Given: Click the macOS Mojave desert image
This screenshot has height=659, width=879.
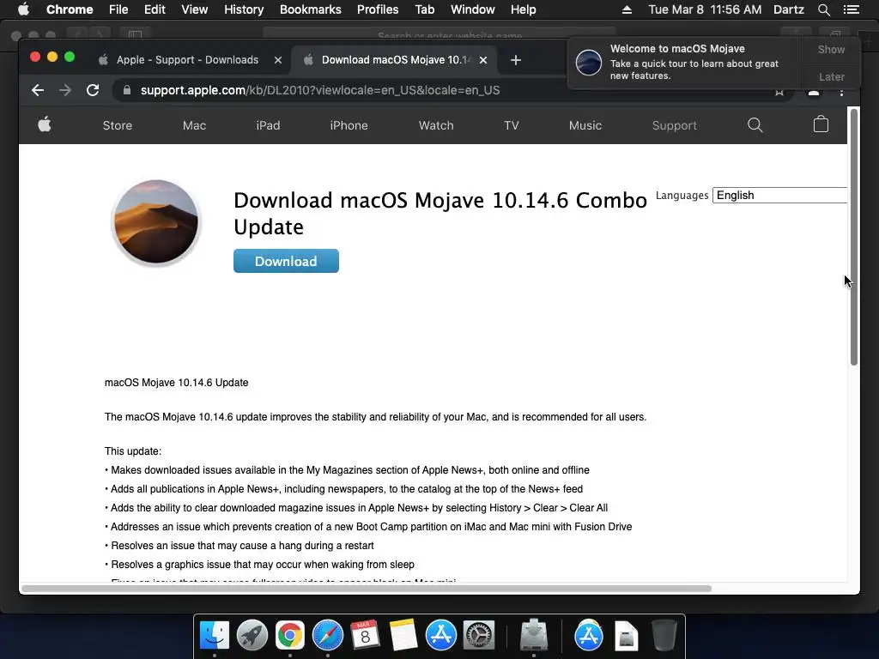Looking at the screenshot, I should tap(156, 222).
